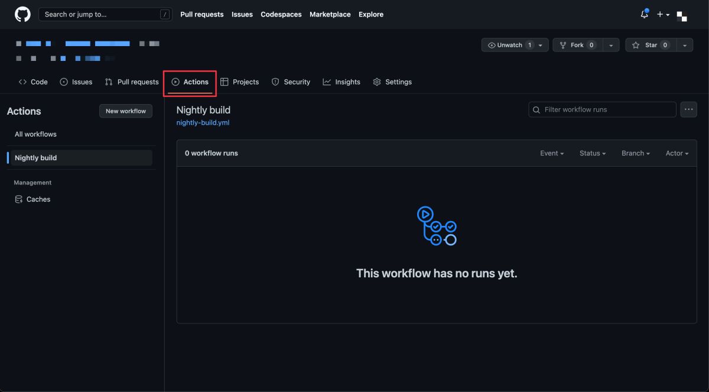
Task: Open the nightly-build.yml file link
Action: (203, 123)
